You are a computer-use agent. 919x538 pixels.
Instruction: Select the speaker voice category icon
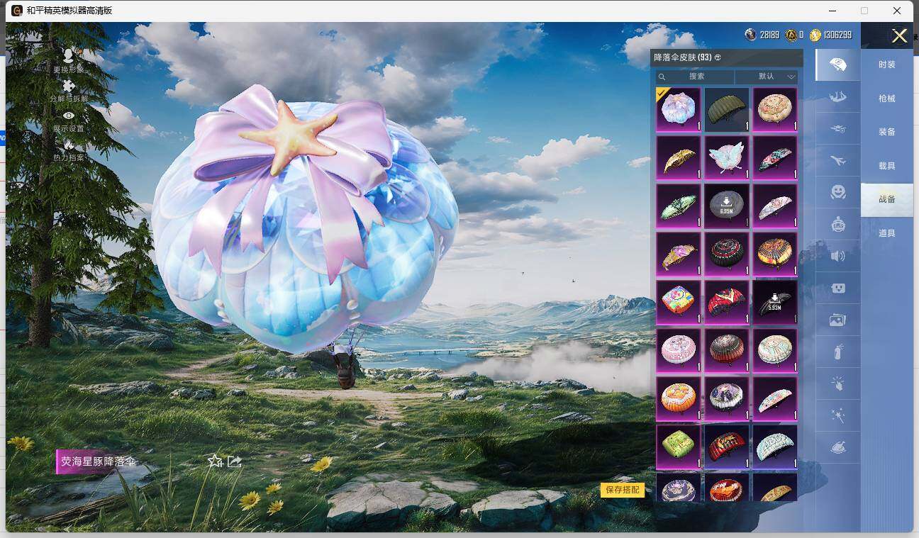837,256
